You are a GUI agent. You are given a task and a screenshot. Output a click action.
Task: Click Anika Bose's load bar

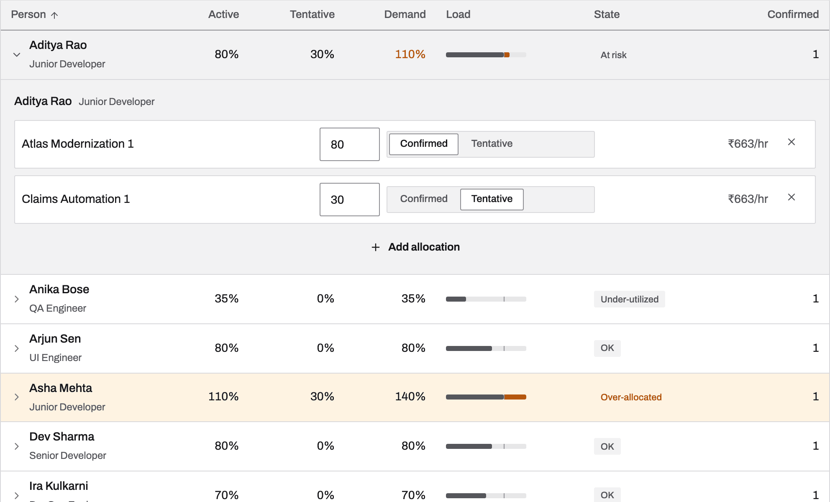(x=486, y=299)
